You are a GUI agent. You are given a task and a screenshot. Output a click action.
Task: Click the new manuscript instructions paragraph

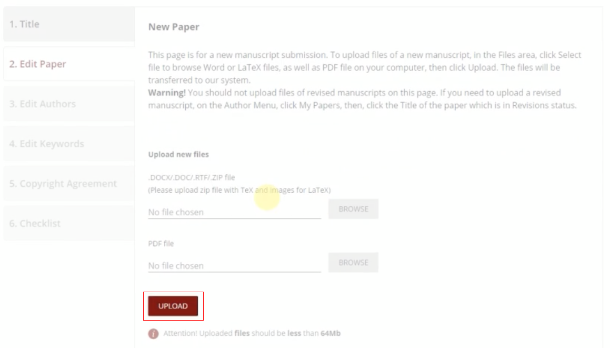coord(365,67)
